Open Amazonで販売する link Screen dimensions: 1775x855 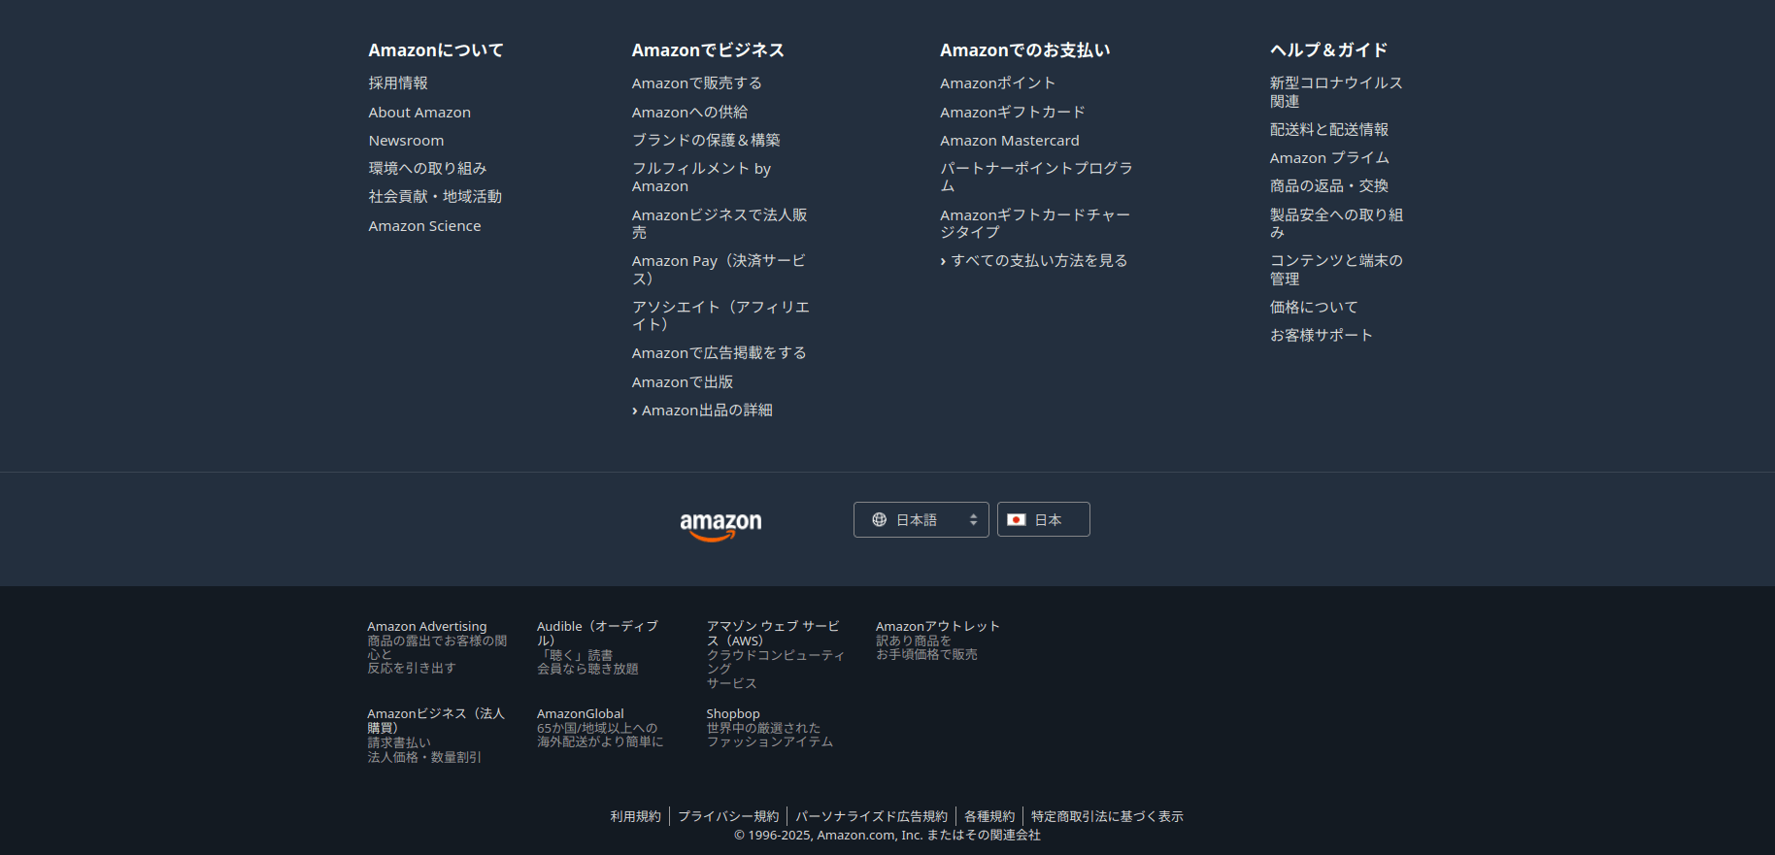pyautogui.click(x=696, y=83)
